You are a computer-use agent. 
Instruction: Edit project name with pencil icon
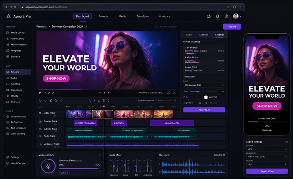point(86,27)
